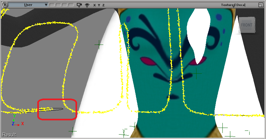266x139 pixels.
Task: Maximize the viewport using corner icon
Action: 260,5
